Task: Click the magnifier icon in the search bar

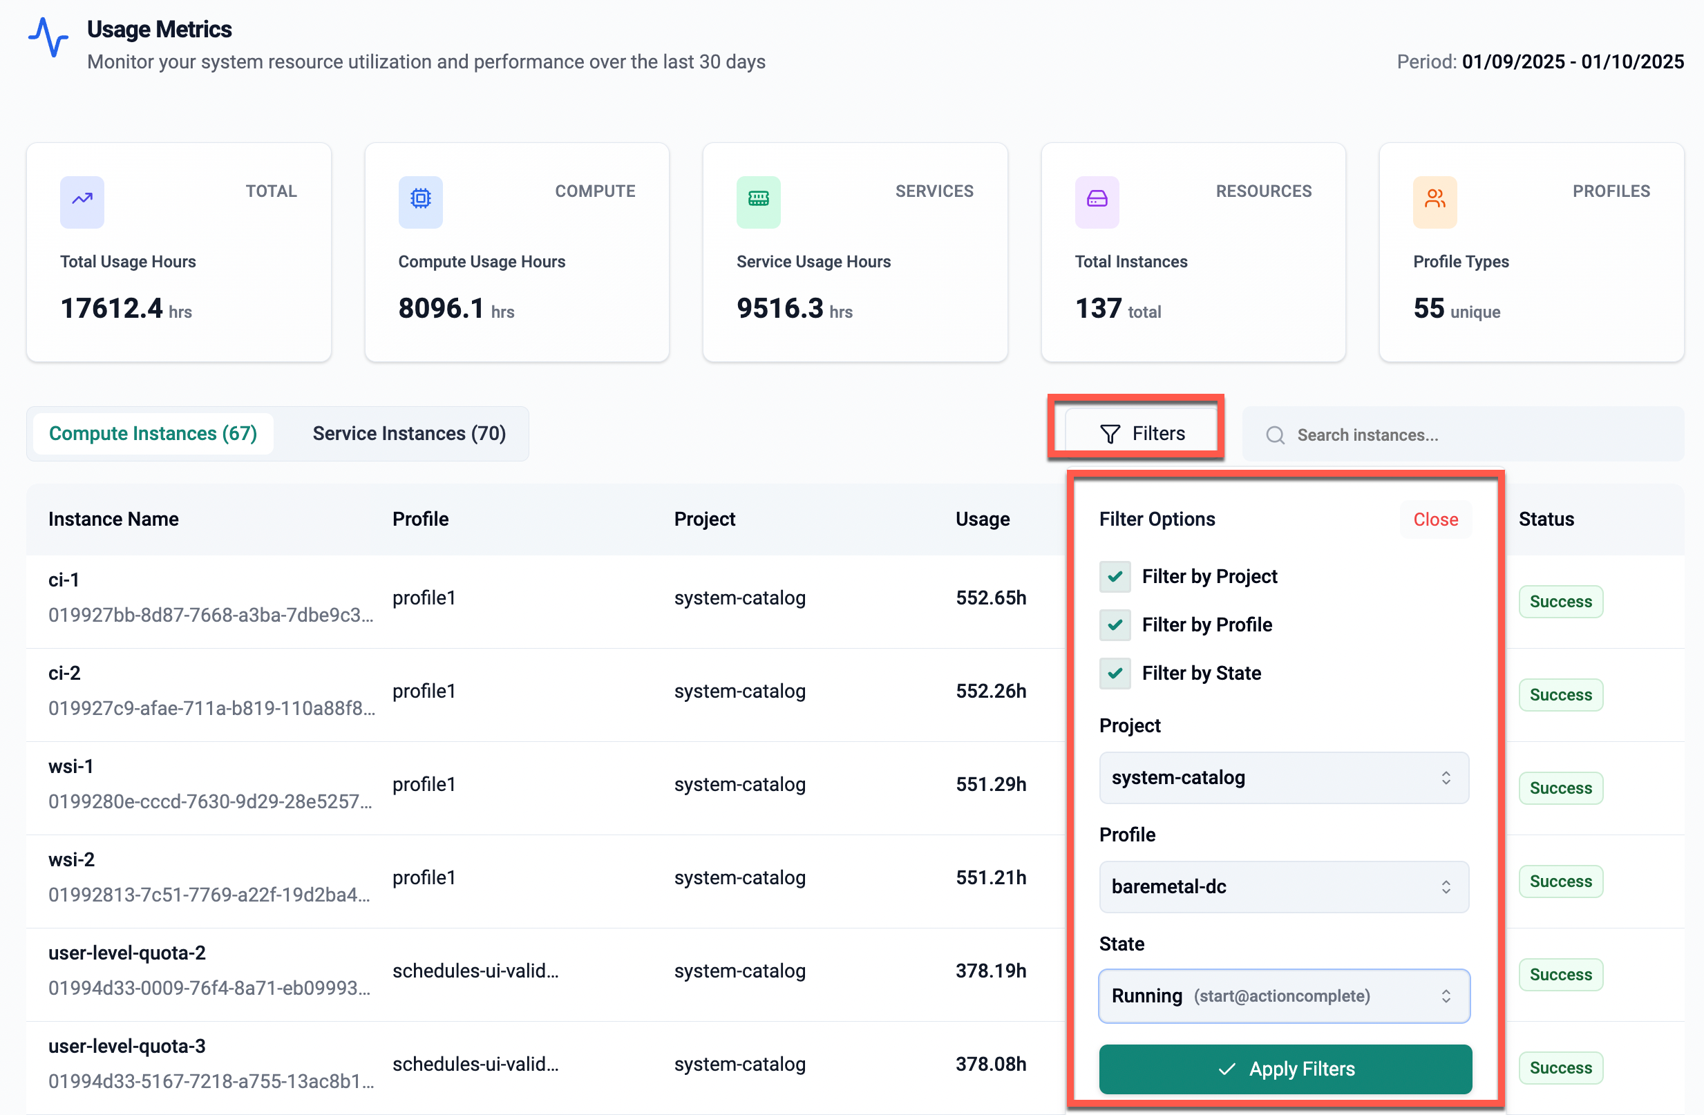Action: tap(1275, 435)
